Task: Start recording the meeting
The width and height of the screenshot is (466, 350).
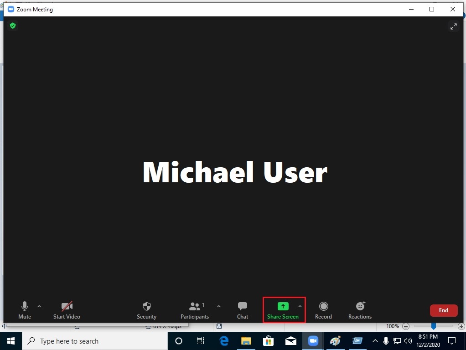Action: (x=323, y=310)
